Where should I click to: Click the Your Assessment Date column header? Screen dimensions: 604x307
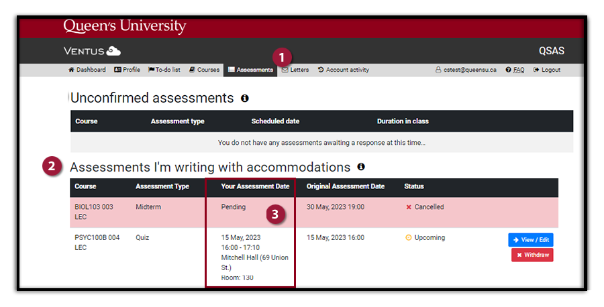(x=255, y=186)
